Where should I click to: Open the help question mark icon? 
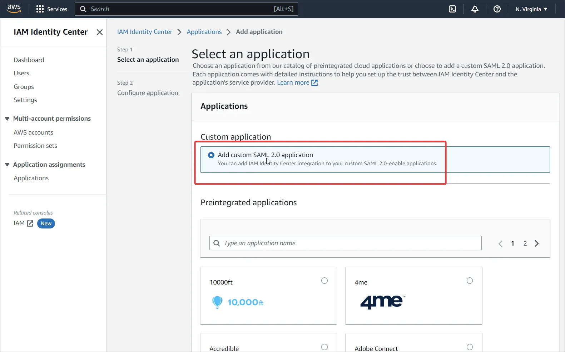click(x=497, y=9)
